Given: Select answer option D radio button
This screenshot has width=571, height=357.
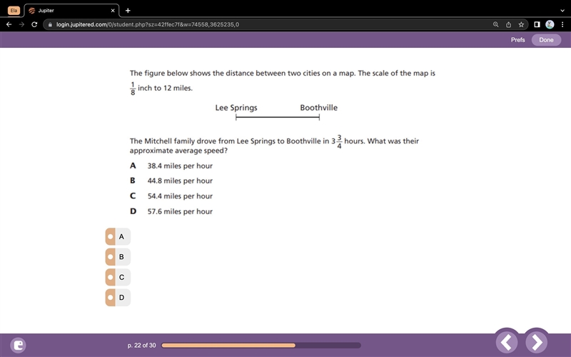Looking at the screenshot, I should [118, 298].
